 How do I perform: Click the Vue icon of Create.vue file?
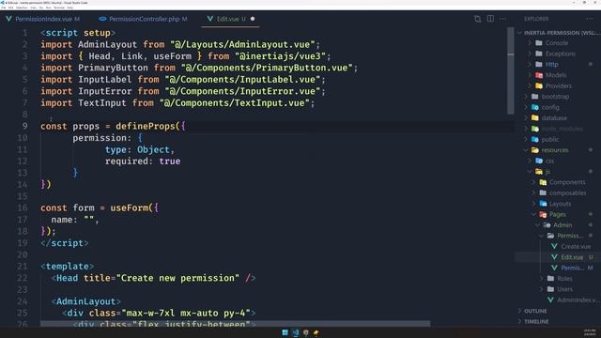point(554,246)
